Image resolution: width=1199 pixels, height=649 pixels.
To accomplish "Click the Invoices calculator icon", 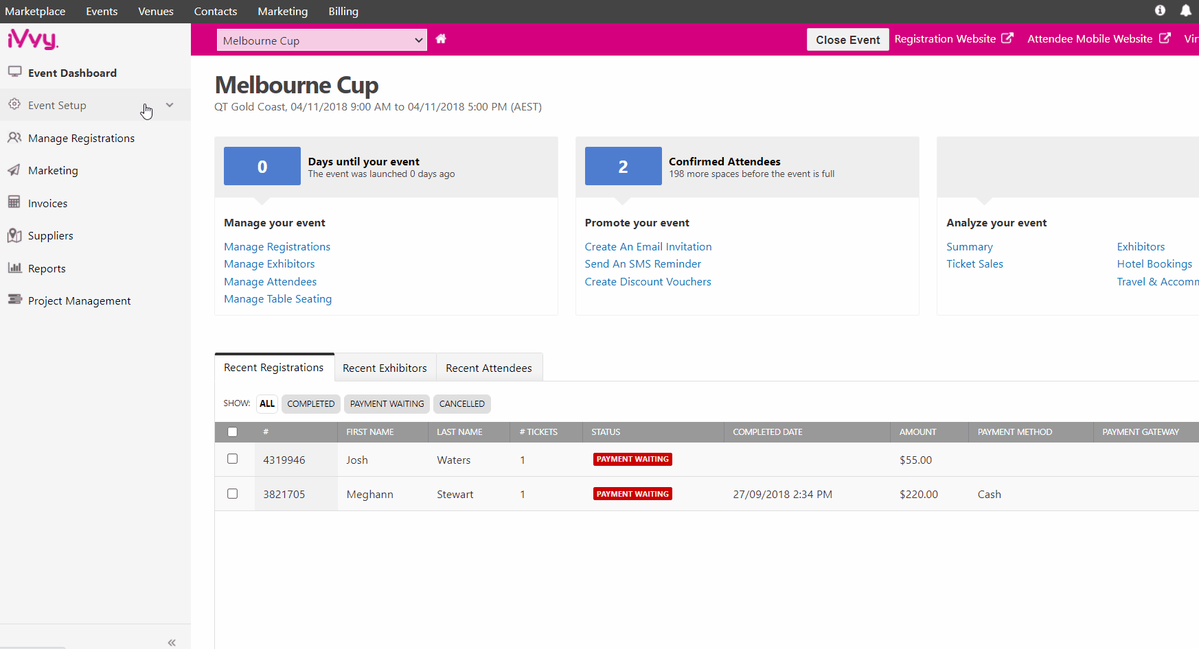I will coord(14,202).
